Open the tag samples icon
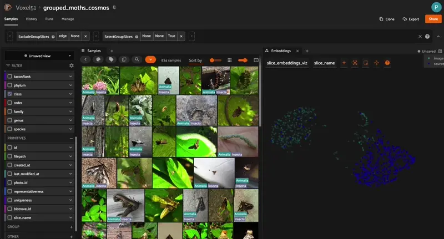 111,59
